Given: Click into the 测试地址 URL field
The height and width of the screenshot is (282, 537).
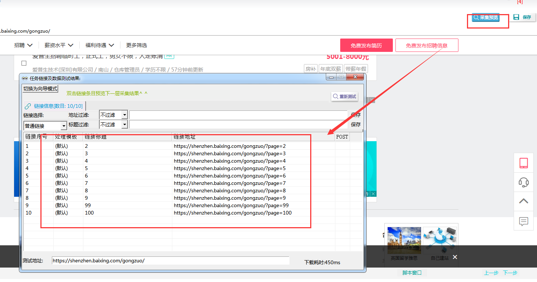Looking at the screenshot, I should tap(170, 261).
